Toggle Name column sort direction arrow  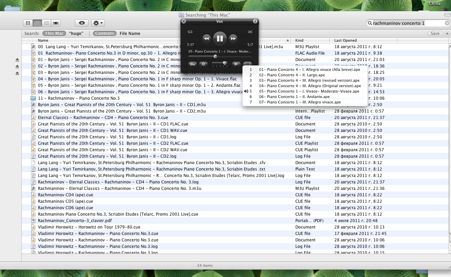(x=288, y=40)
